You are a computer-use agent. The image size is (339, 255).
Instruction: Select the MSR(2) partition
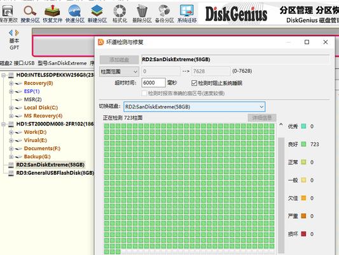coord(32,99)
